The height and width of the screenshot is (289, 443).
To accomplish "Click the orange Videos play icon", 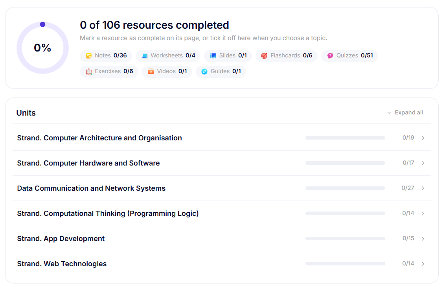I will point(151,72).
